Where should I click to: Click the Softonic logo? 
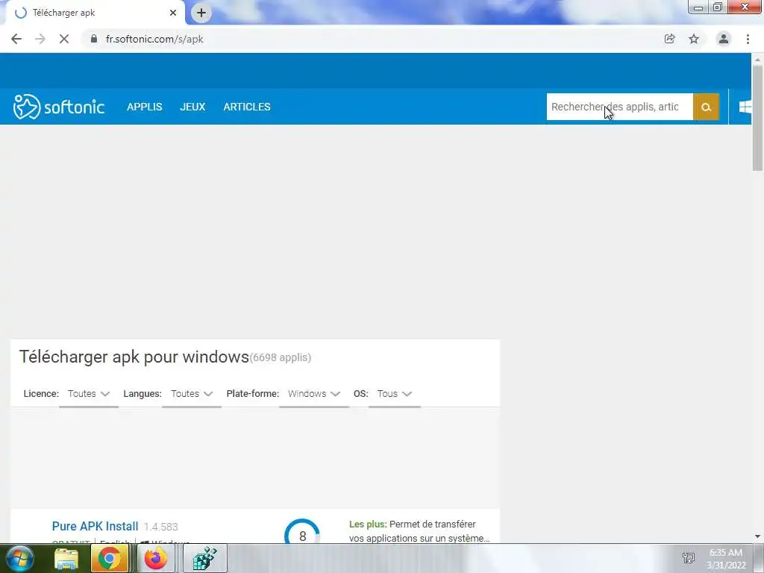click(x=58, y=107)
